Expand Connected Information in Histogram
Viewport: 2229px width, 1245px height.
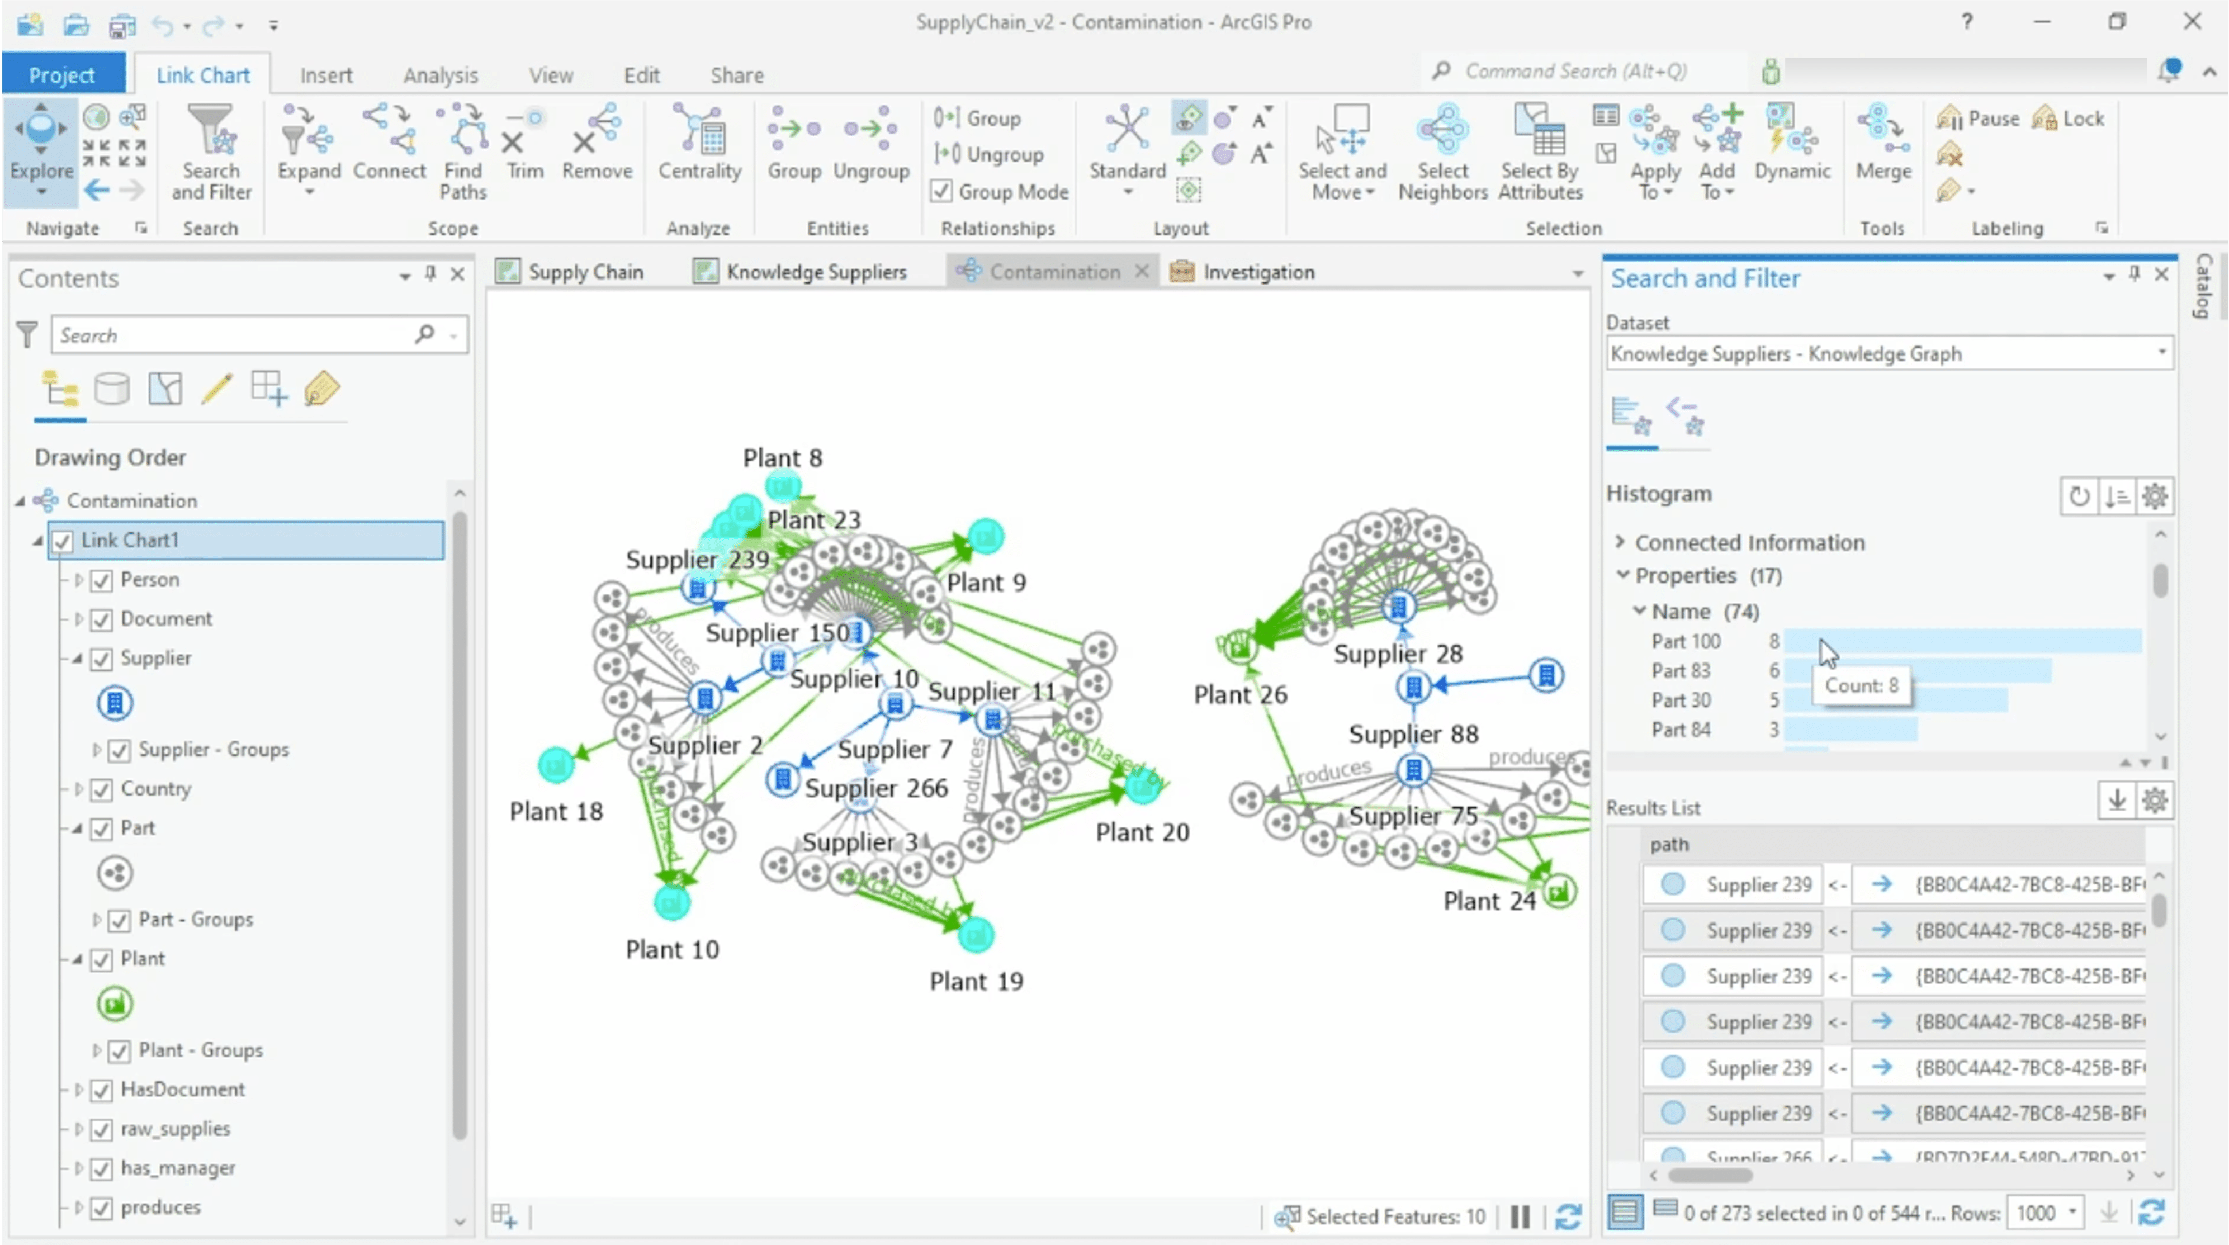click(1620, 542)
